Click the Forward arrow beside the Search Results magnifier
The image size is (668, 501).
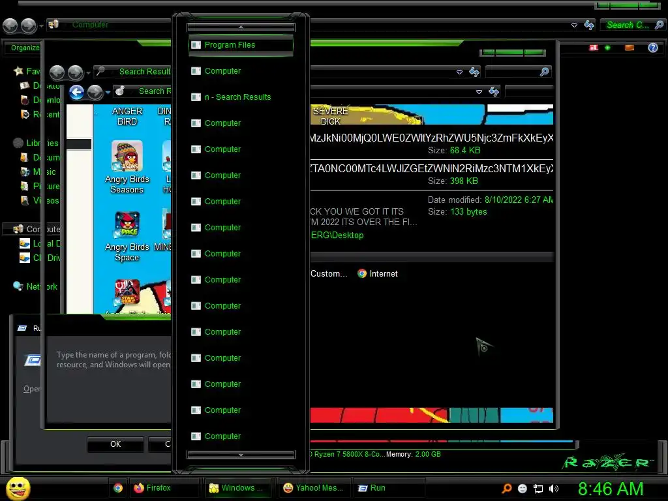coord(76,73)
